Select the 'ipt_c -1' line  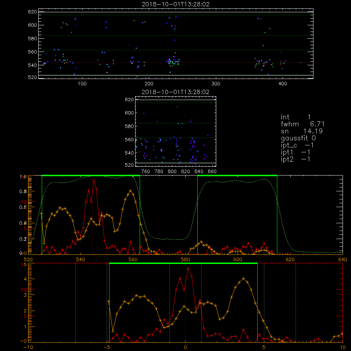coord(297,145)
